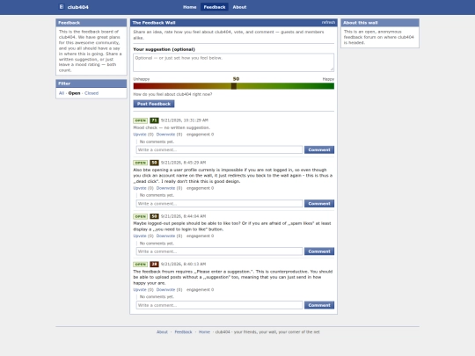475x356 pixels.
Task: Upvote the Mood check post
Action: [140, 134]
